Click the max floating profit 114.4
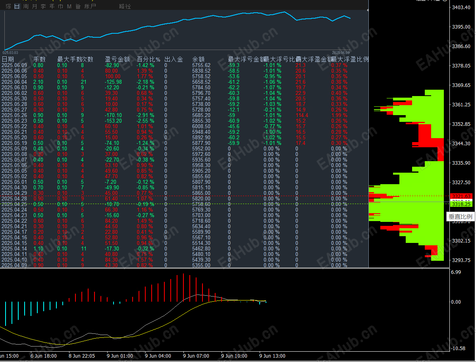Image resolution: width=476 pixels, height=362 pixels. pos(302,115)
